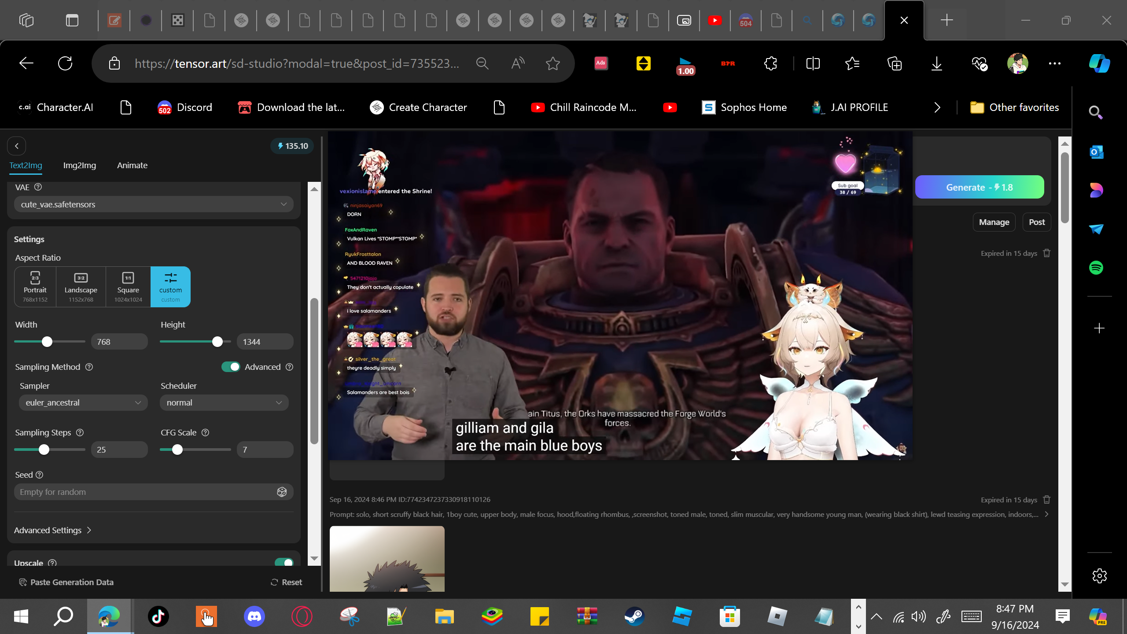Select Landscape 1152x768 aspect ratio
The height and width of the screenshot is (634, 1127).
81,287
